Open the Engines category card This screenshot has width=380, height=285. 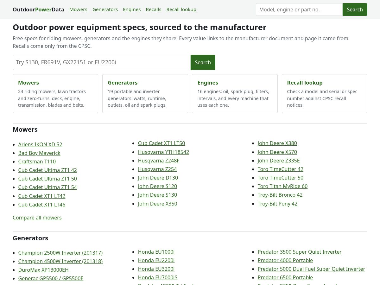tap(235, 94)
